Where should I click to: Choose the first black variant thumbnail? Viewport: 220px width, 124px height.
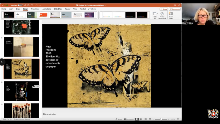pyautogui.click(x=130, y=15)
